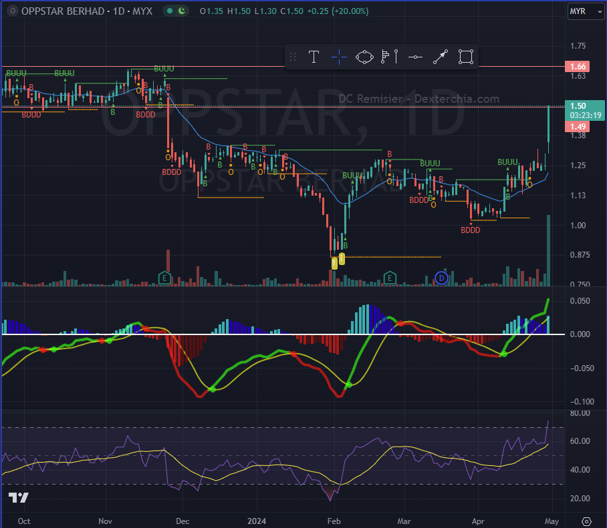Pick the Fixed Range Volume Profile tool
This screenshot has width=607, height=528.
390,57
